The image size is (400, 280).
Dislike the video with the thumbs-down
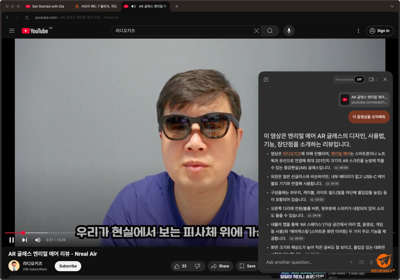coord(198,266)
